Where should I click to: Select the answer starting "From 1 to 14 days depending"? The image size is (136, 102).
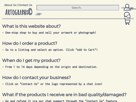tap(51, 67)
